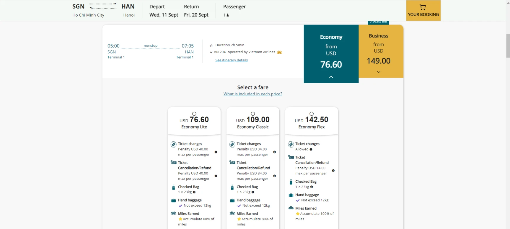This screenshot has height=229, width=510.
Task: Click the 05:00 departure time
Action: 113,46
